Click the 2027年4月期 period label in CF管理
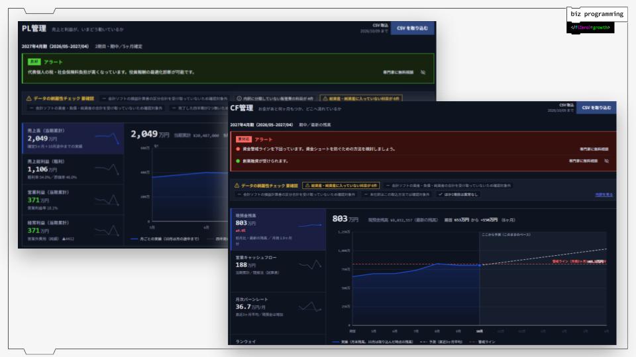This screenshot has height=357, width=636. click(262, 125)
